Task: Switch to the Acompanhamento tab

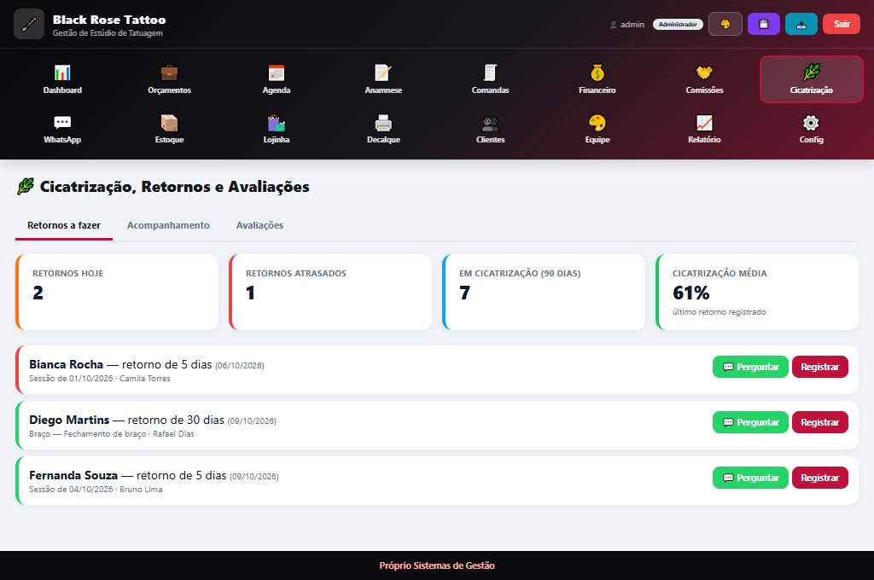Action: tap(168, 225)
